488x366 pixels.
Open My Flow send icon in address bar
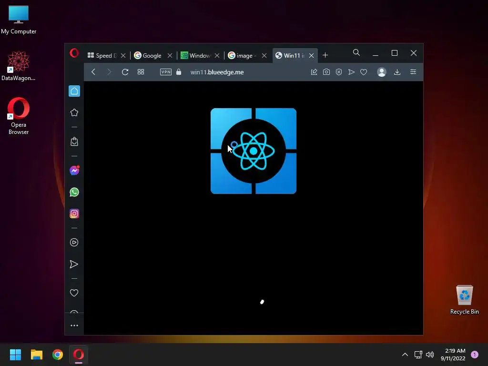pos(351,72)
